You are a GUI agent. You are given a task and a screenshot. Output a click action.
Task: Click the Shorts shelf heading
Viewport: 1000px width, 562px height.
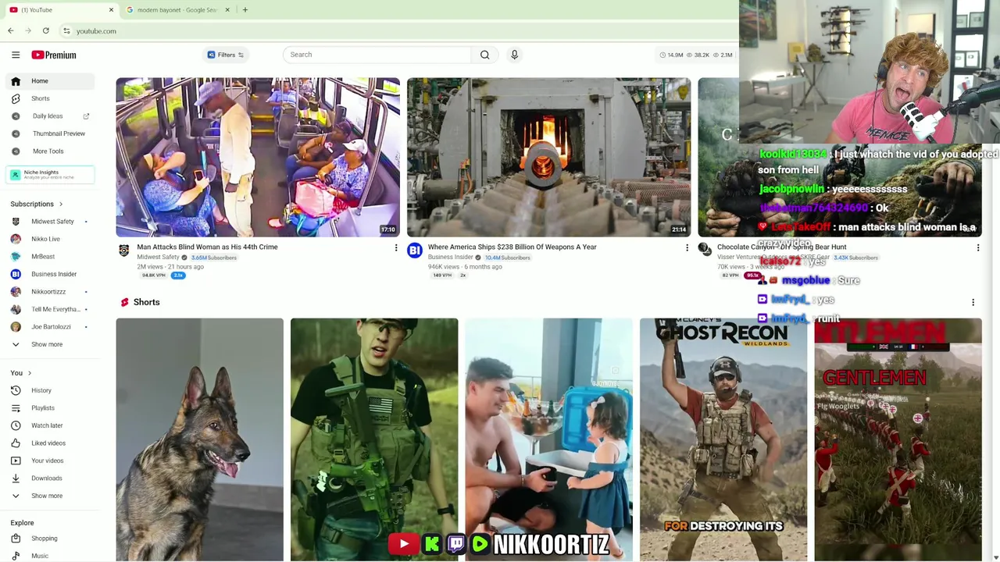[146, 302]
